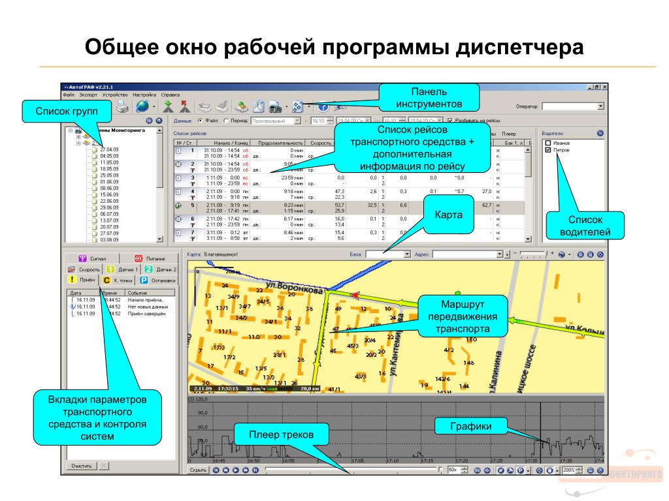The width and height of the screenshot is (669, 501).
Task: Click the middle round blue icon at map toolbar right
Action: tap(590, 254)
